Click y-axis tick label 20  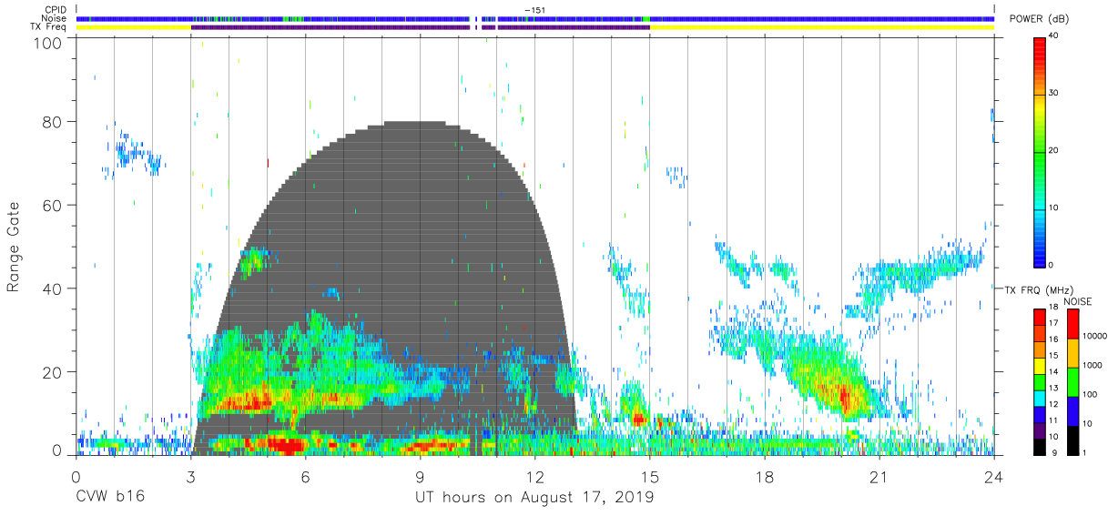coord(53,372)
